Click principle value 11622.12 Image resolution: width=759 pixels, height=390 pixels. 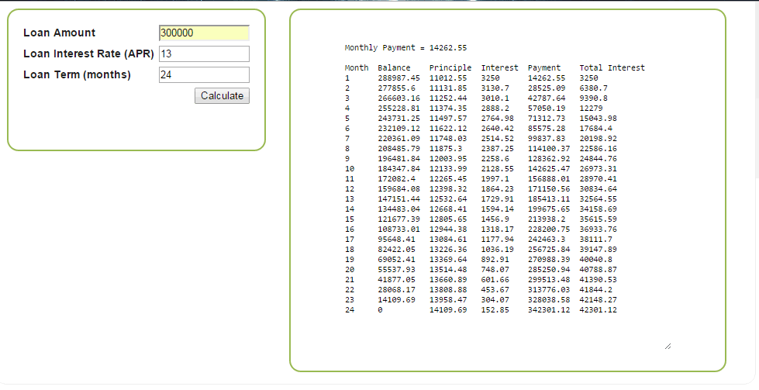[x=448, y=128]
